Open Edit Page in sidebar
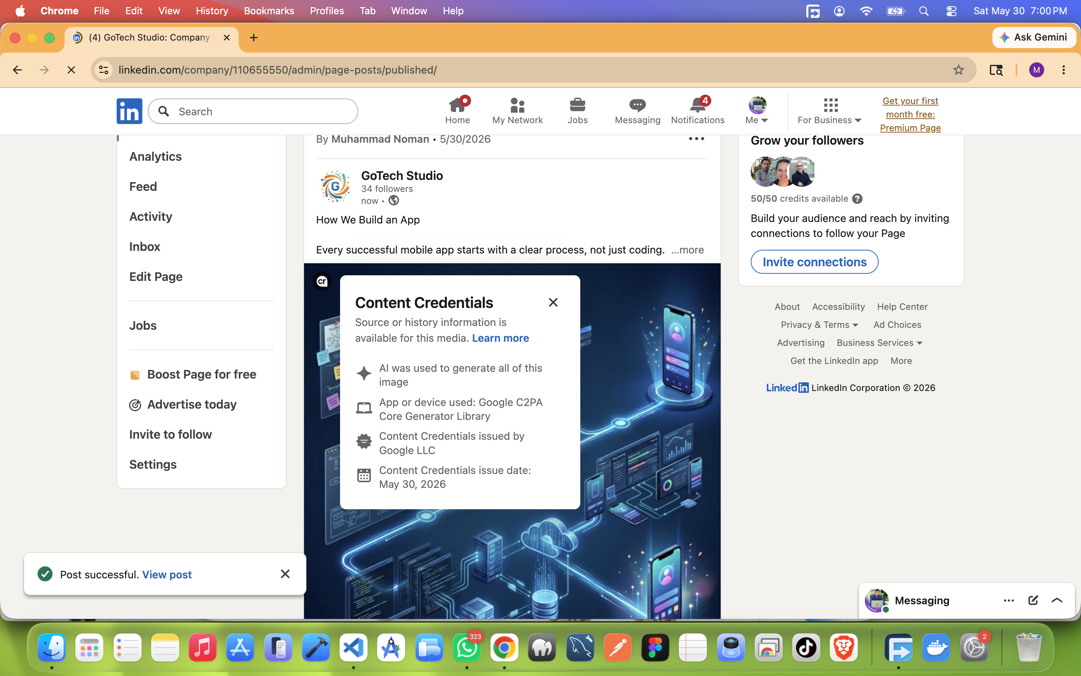The image size is (1081, 676). pyautogui.click(x=156, y=276)
